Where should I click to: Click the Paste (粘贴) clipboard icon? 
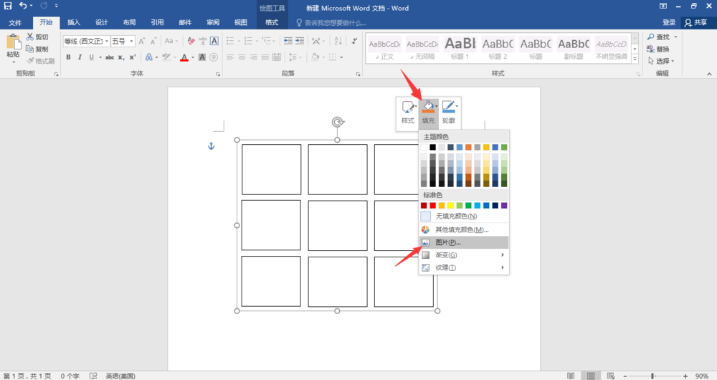pos(13,43)
